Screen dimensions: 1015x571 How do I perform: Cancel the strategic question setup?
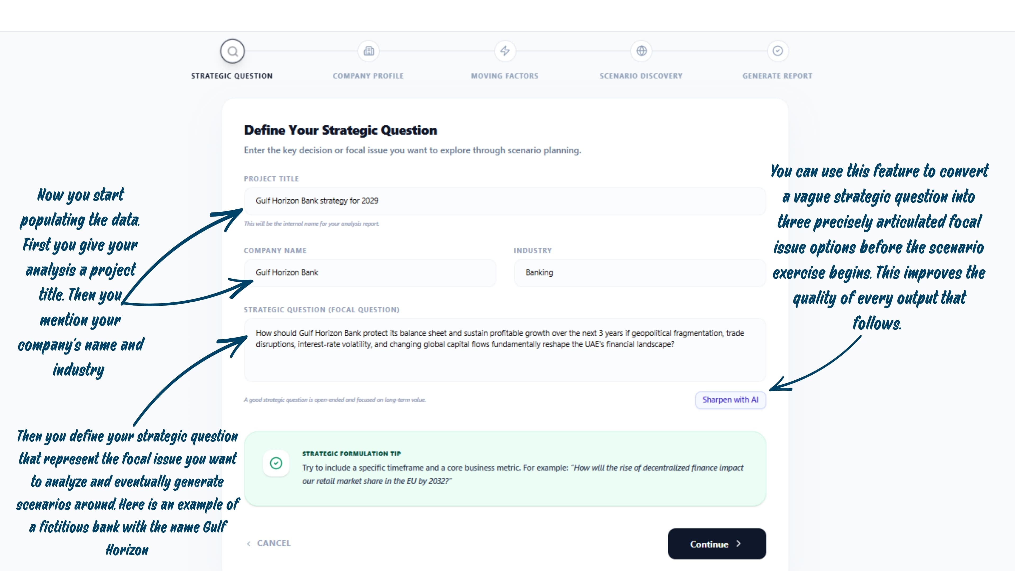pyautogui.click(x=274, y=544)
